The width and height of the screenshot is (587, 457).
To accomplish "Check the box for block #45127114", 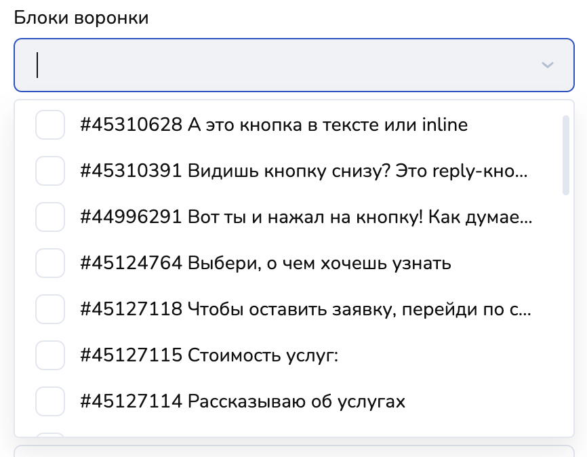I will pyautogui.click(x=50, y=401).
